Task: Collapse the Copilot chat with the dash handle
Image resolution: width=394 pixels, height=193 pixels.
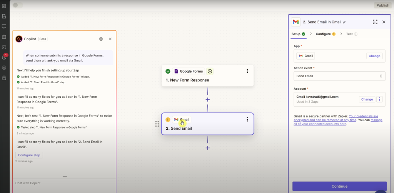Action: click(65, 176)
